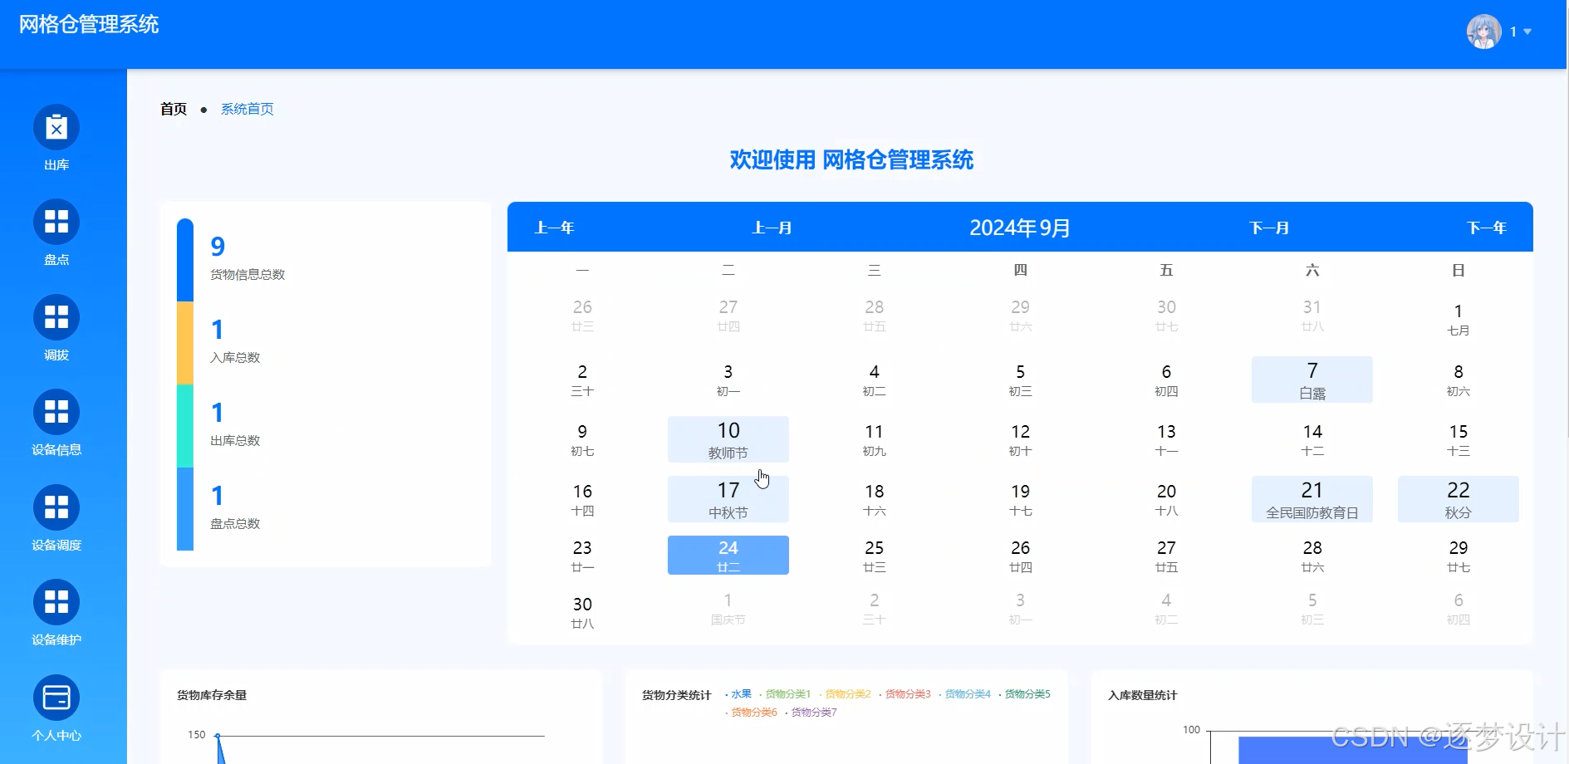The image size is (1569, 764).
Task: Open the 设备信息 sidebar icon
Action: pyautogui.click(x=56, y=412)
